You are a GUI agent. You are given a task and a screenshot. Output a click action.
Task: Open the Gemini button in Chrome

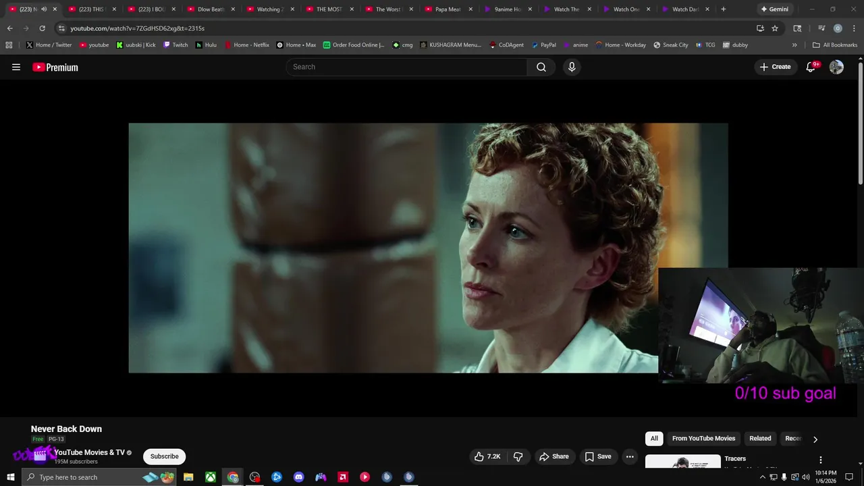[x=775, y=9]
